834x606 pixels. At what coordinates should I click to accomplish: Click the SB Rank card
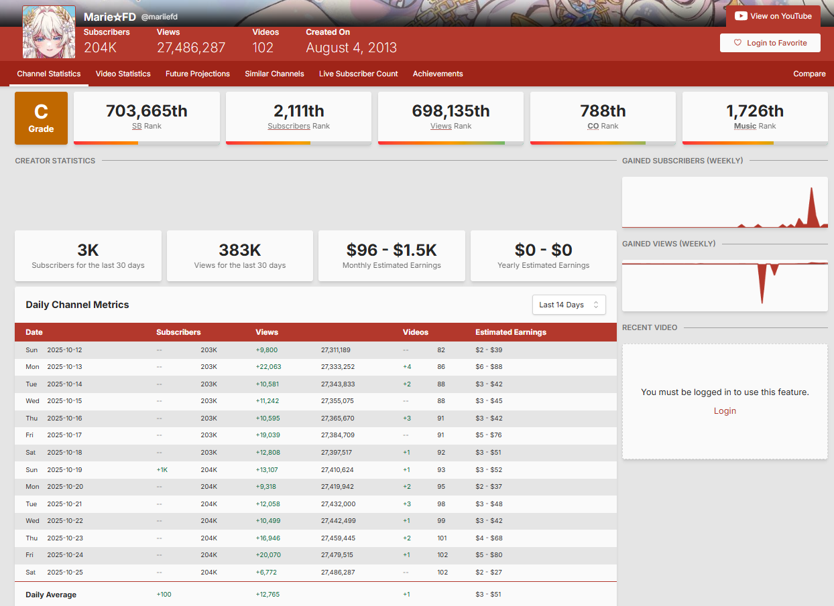[146, 117]
